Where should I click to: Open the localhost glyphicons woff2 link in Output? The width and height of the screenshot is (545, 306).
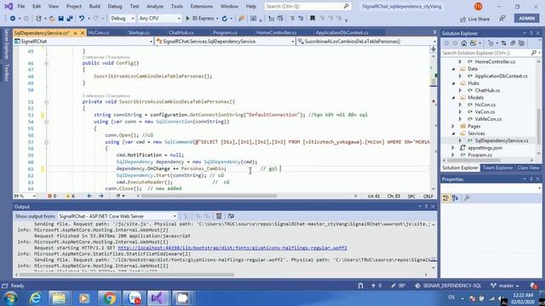pos(232,247)
